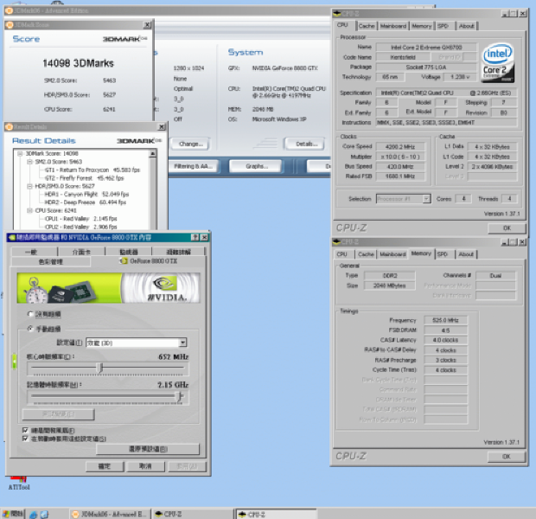The image size is (536, 519).
Task: Click the Details... button under System
Action: coord(305,144)
